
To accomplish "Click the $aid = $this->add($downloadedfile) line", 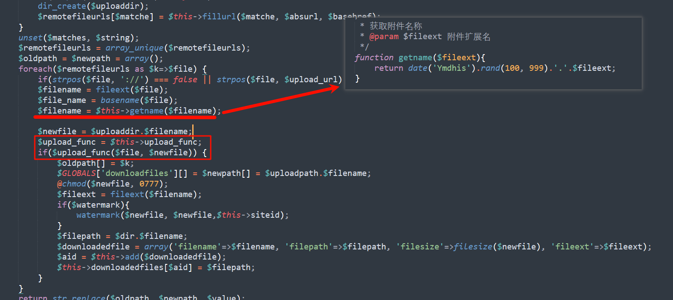I will [142, 257].
